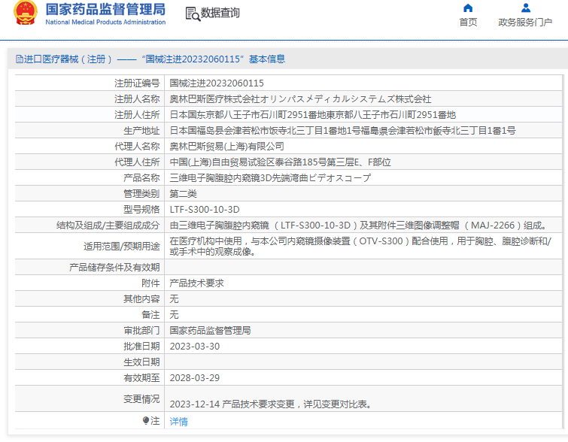The width and height of the screenshot is (568, 442).
Task: Click the 第二类 value
Action: click(183, 194)
